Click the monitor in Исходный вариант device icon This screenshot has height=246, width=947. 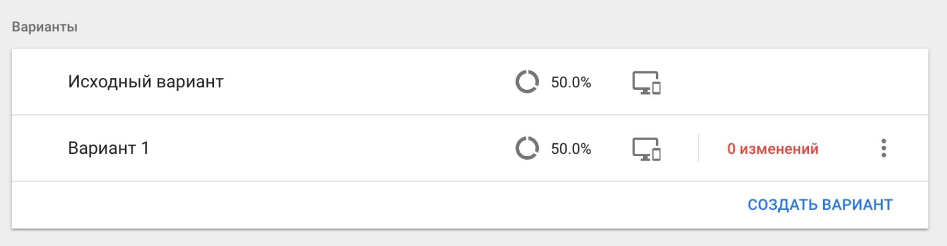(642, 81)
